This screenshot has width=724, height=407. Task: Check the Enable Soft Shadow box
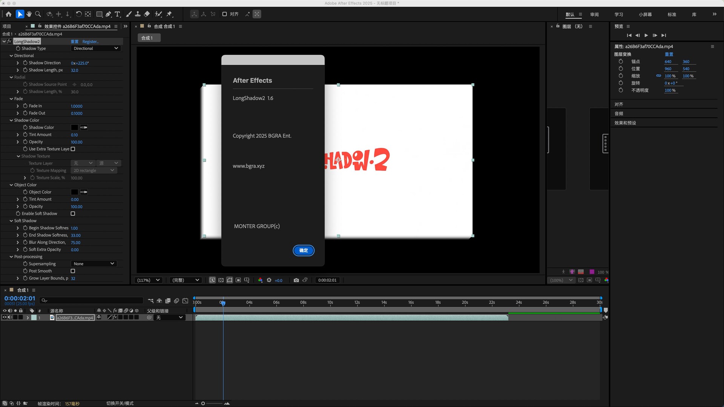point(73,213)
